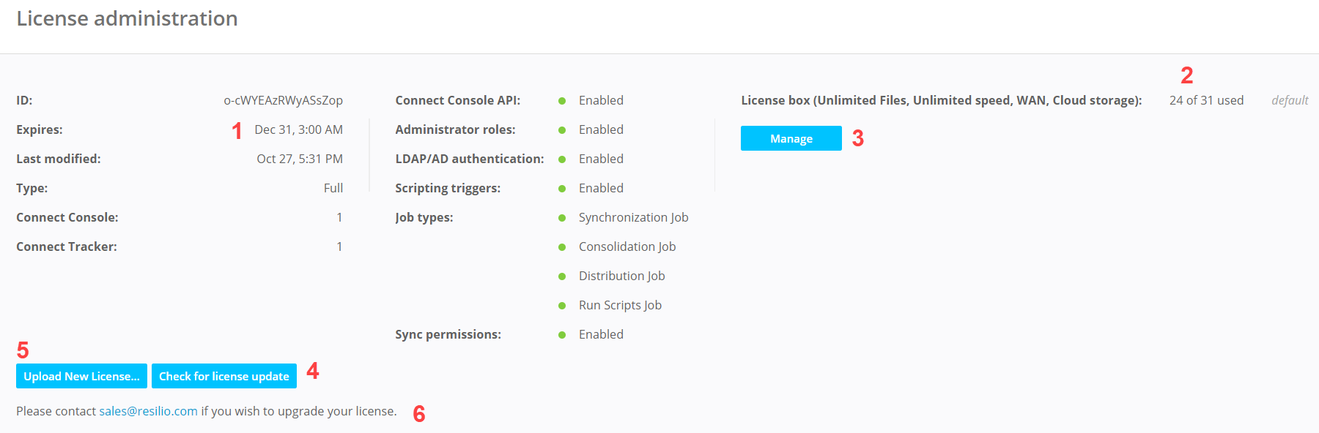Click the Scripting triggers green status indicator
The height and width of the screenshot is (433, 1319).
pos(562,189)
